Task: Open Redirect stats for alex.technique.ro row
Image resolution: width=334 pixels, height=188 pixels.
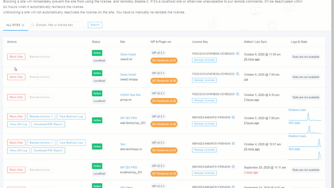Action: click(x=297, y=136)
